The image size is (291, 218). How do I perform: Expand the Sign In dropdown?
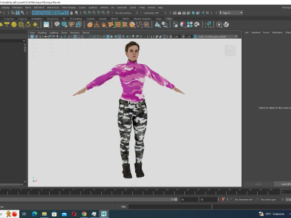[x=231, y=13]
